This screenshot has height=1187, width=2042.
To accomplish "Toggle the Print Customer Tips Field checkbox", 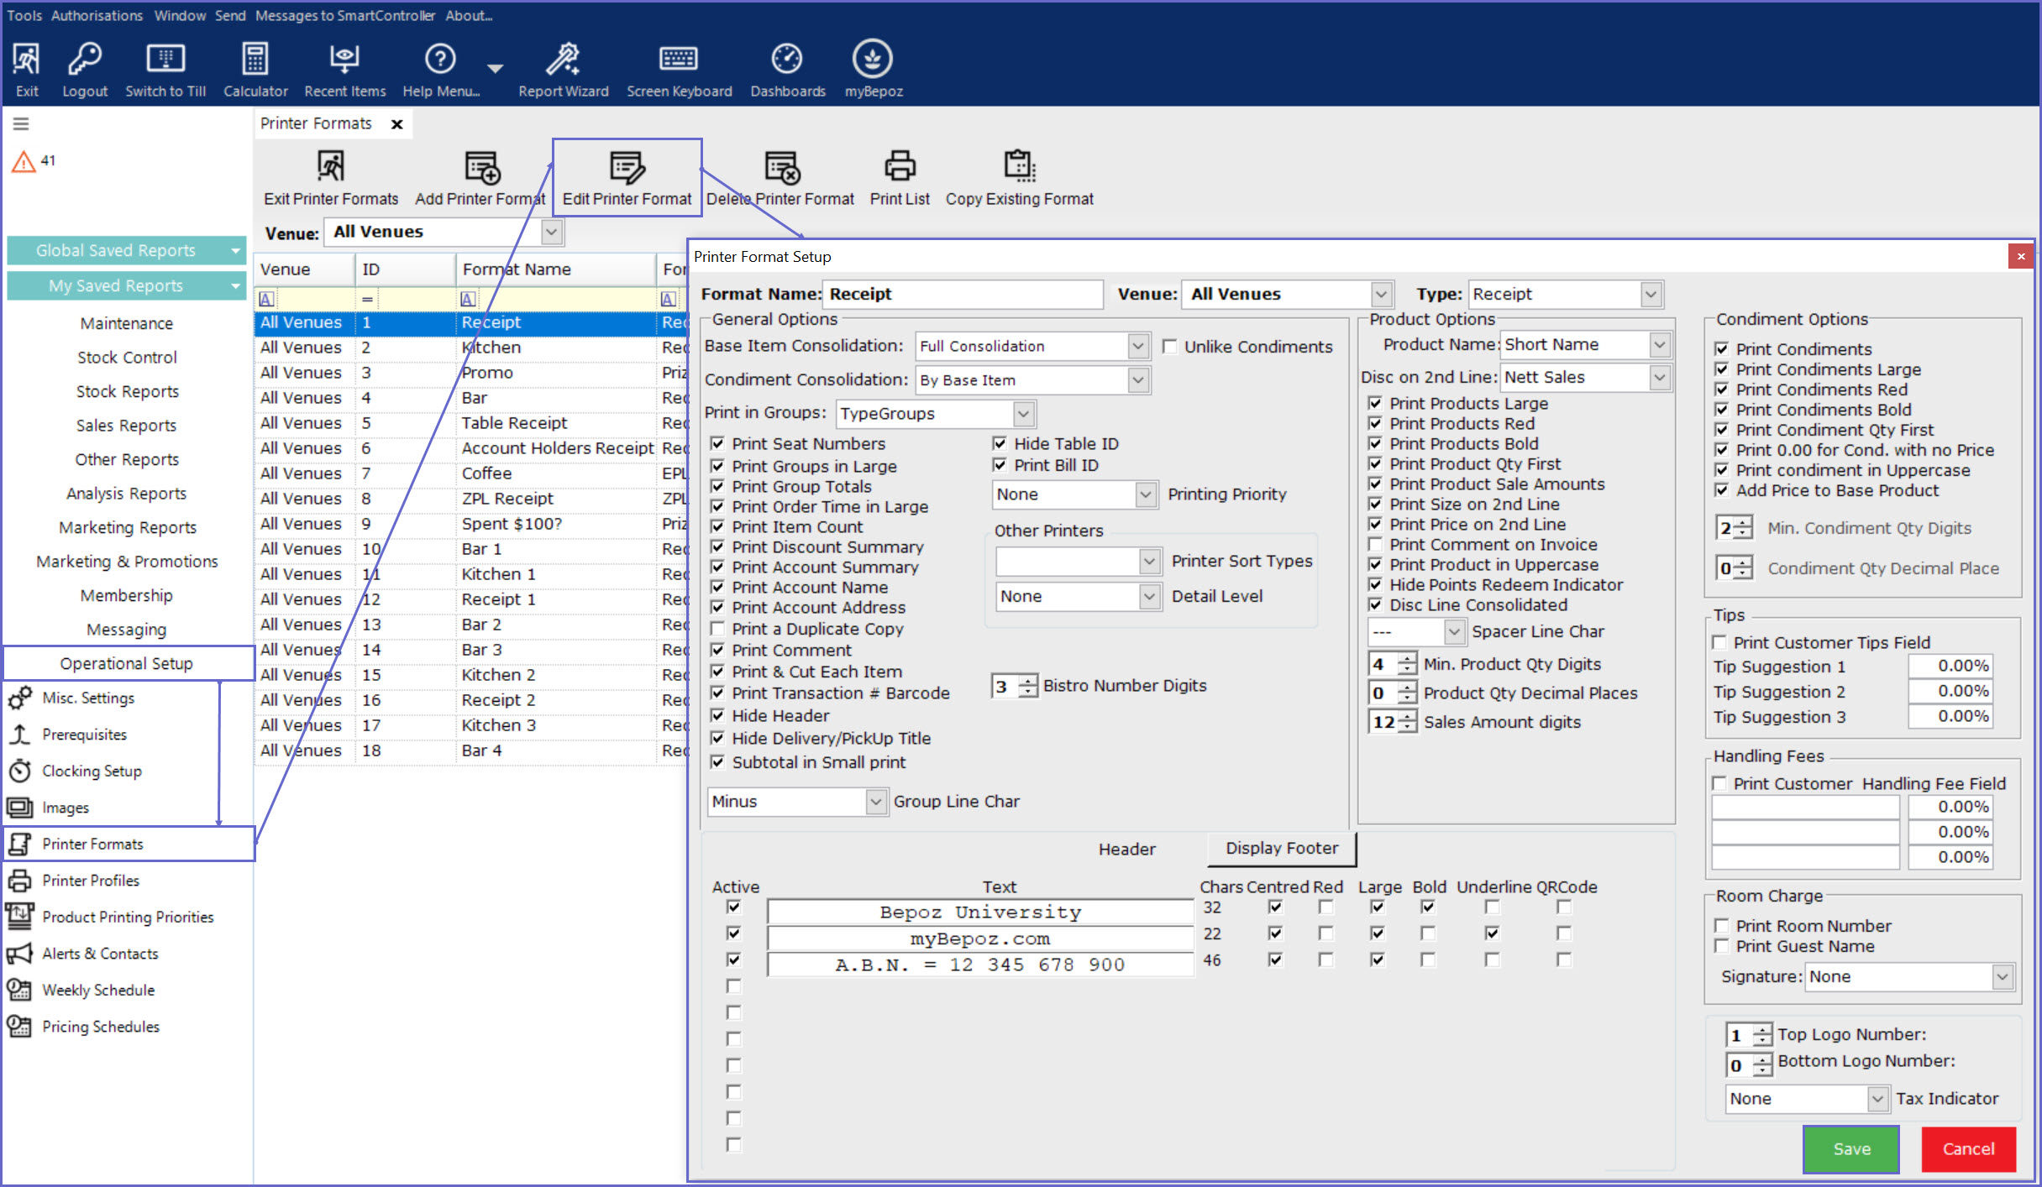I will tap(1719, 642).
